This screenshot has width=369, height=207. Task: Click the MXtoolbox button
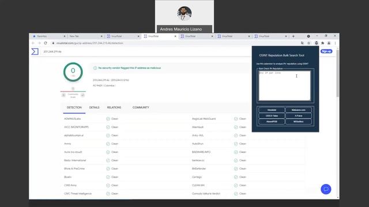point(299,121)
